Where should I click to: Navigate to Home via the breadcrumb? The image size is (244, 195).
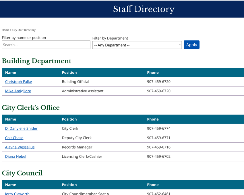pos(5,30)
